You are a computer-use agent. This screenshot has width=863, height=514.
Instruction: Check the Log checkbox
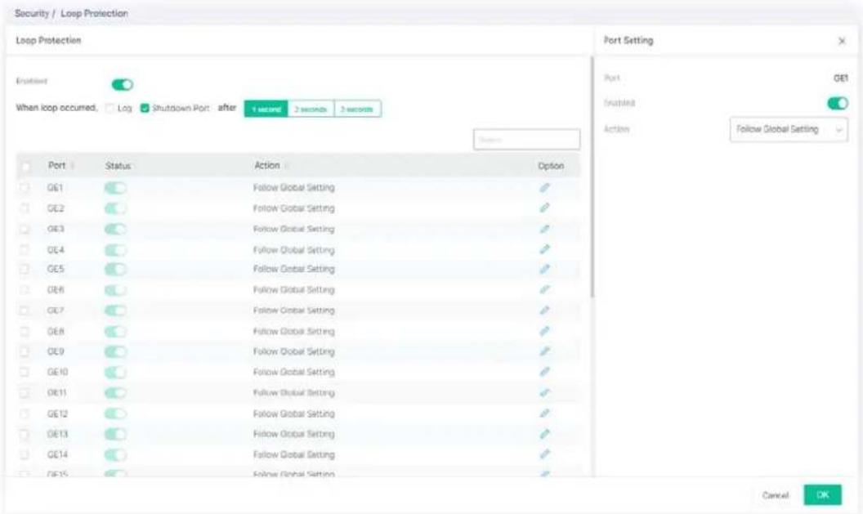coord(110,109)
